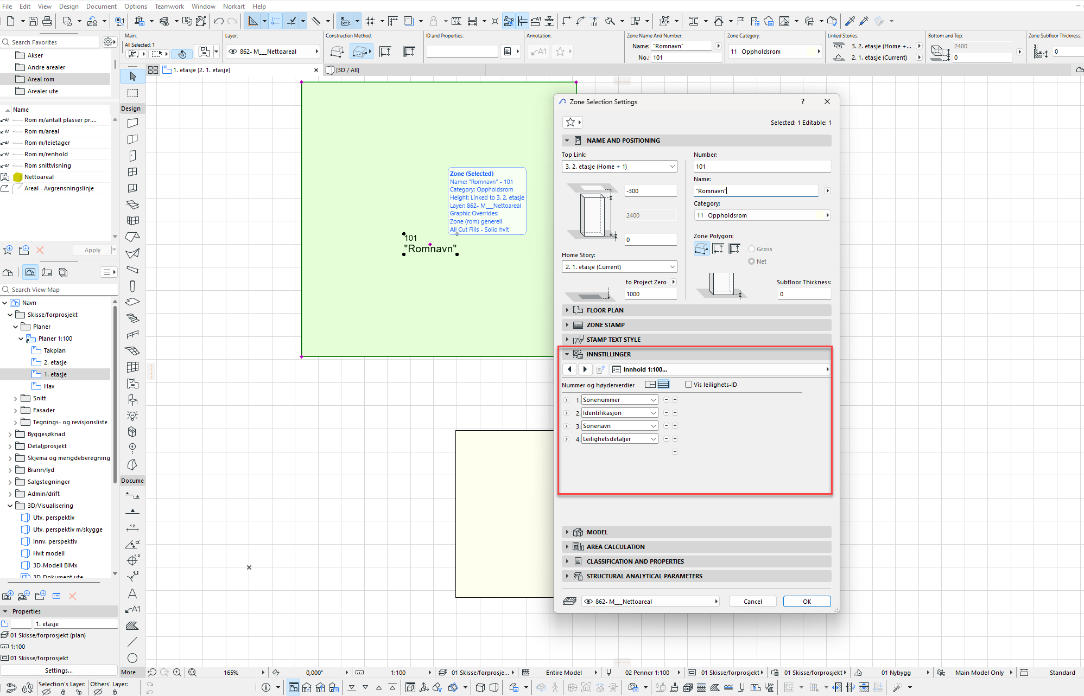Enable Vis leilighets-ID checkbox
Image resolution: width=1084 pixels, height=696 pixels.
click(x=689, y=385)
